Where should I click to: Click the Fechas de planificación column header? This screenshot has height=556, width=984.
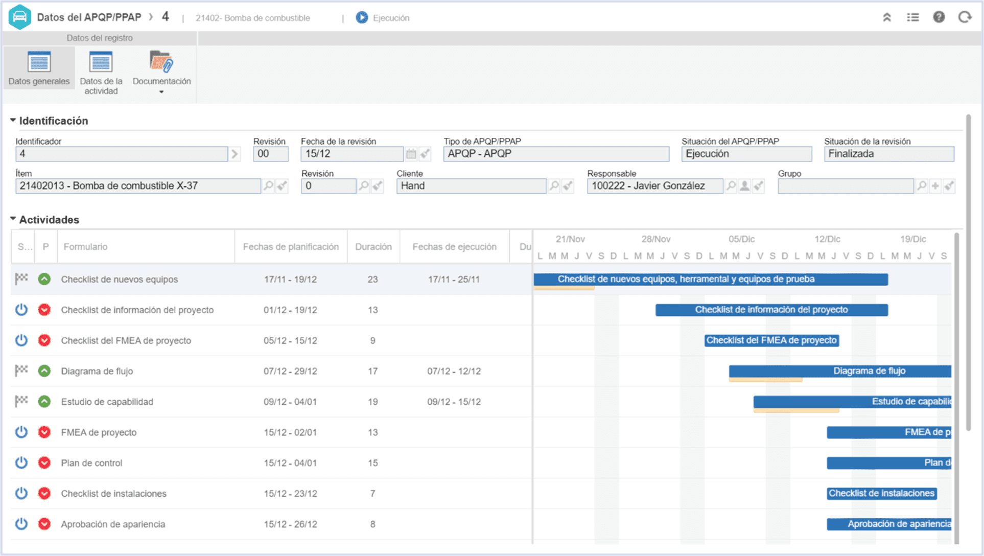click(291, 247)
